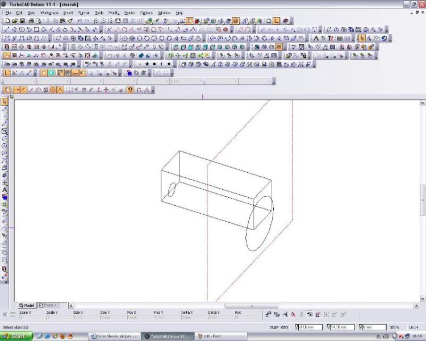Click the Undo arrow icon

(x=78, y=20)
